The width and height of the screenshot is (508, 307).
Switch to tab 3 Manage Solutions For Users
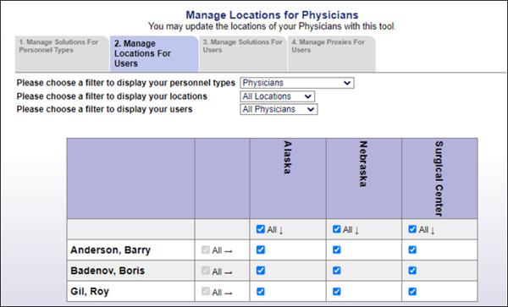(243, 53)
